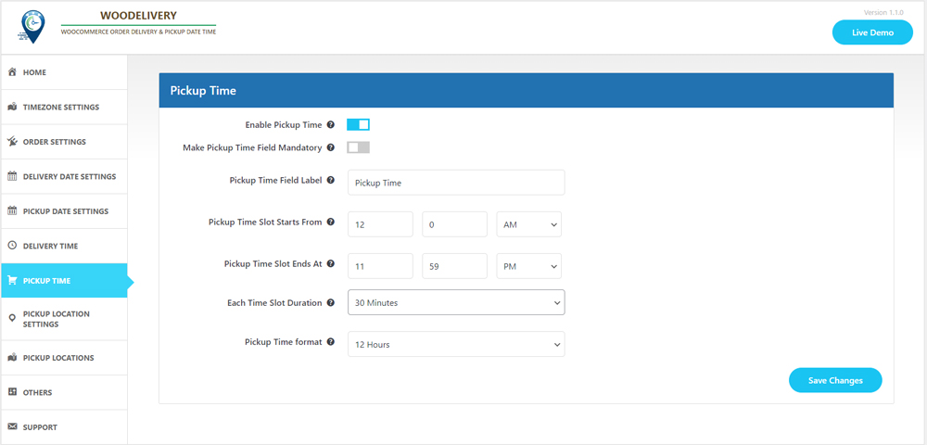The width and height of the screenshot is (927, 445).
Task: Click help icon beside Each Time Slot Duration
Action: pyautogui.click(x=331, y=303)
